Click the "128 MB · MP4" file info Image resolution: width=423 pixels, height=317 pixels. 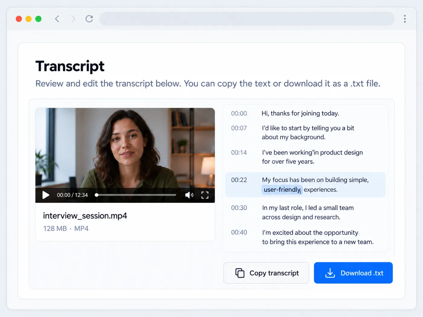coord(66,229)
